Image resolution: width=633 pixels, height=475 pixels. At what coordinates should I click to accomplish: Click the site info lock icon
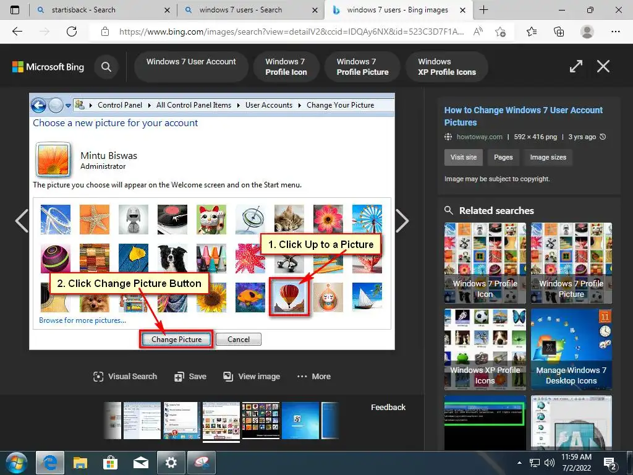click(105, 32)
